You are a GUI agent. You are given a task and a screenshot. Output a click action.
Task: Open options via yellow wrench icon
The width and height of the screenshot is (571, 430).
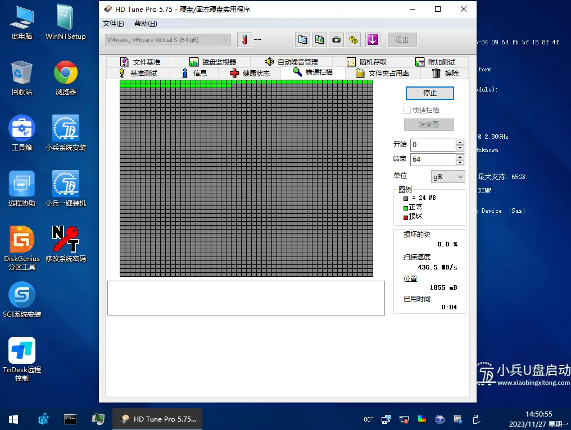tap(354, 40)
